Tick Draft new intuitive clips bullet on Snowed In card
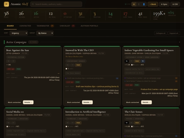This screenshot has width=184, height=138. click(x=66, y=78)
